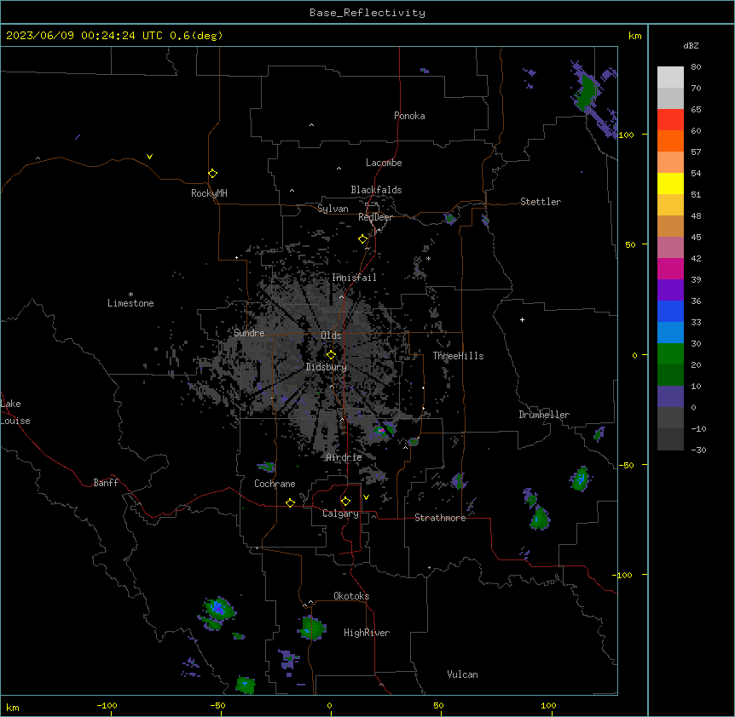Click the Limestone label
This screenshot has height=717, width=735.
[x=130, y=303]
